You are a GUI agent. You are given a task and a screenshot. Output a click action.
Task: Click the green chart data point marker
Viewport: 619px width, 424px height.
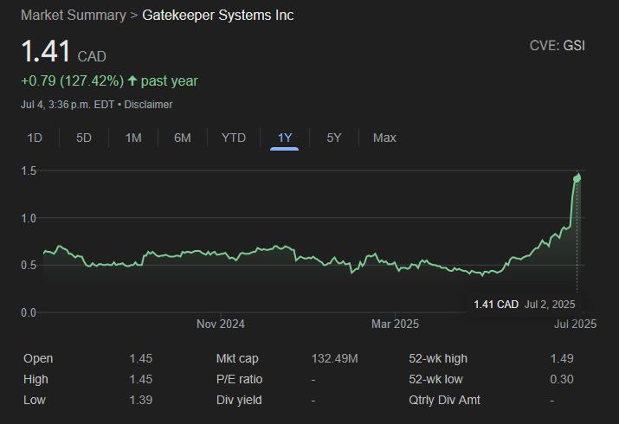pos(577,178)
